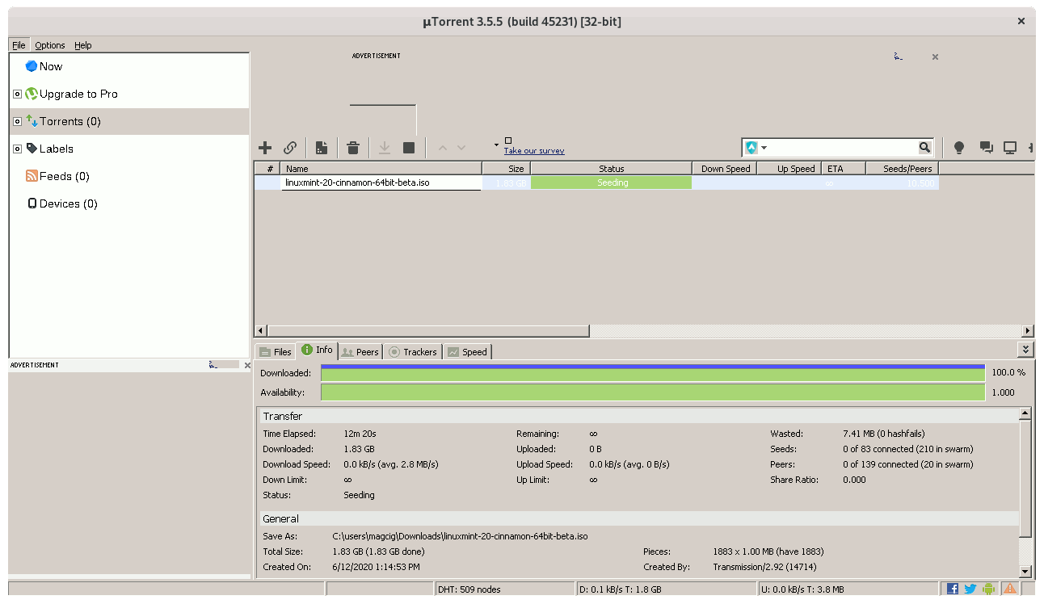Switch to the Info tab
The width and height of the screenshot is (1044, 604).
point(316,350)
